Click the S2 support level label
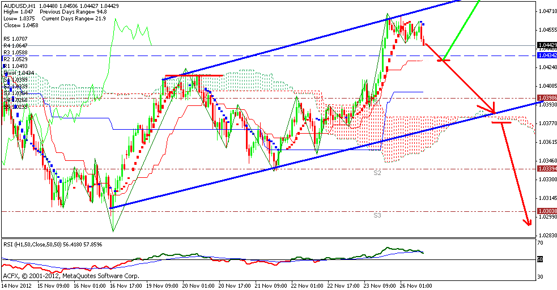Viewport: 557px width, 290px height. point(377,172)
